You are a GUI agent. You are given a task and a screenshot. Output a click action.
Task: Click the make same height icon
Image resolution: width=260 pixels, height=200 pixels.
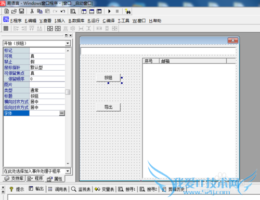(x=107, y=28)
